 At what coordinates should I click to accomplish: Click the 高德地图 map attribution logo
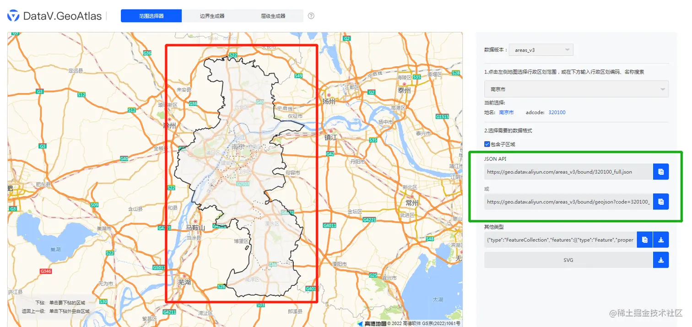[x=372, y=323]
